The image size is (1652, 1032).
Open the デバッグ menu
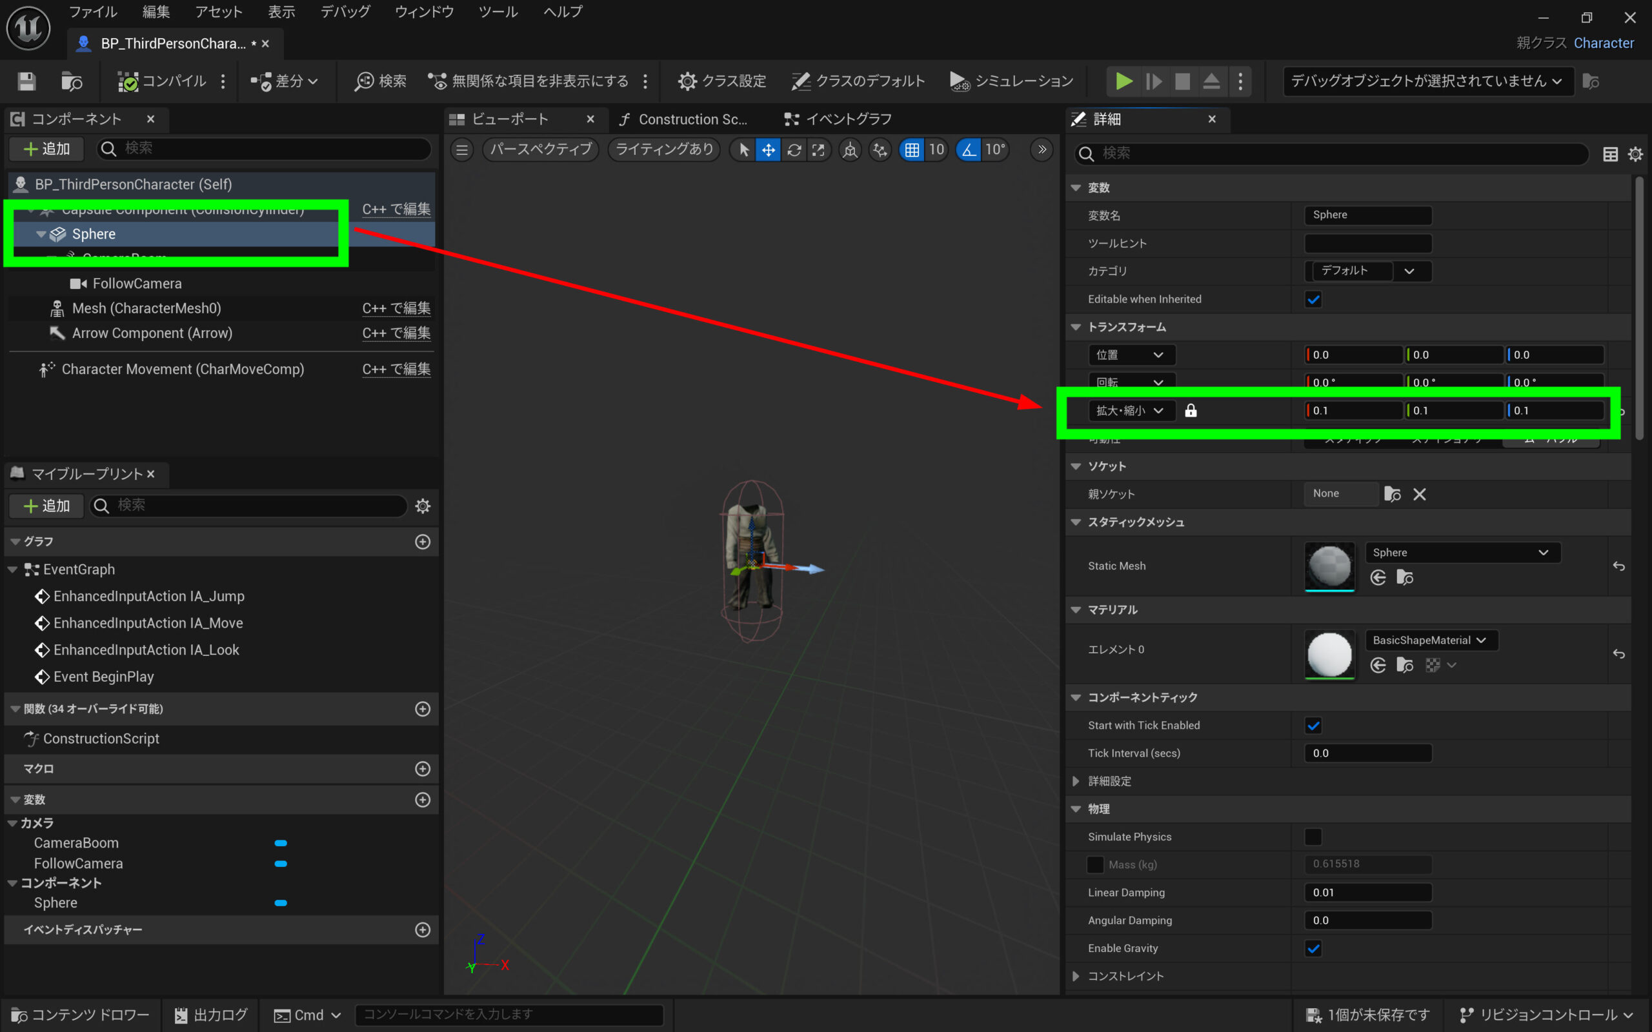point(345,12)
